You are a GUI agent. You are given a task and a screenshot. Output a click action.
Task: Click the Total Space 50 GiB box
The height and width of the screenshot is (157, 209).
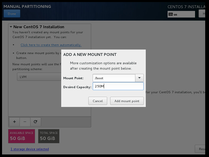tap(49, 136)
